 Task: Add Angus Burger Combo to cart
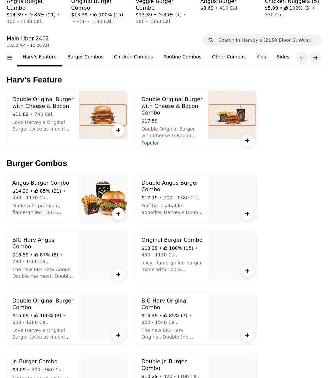tap(118, 214)
